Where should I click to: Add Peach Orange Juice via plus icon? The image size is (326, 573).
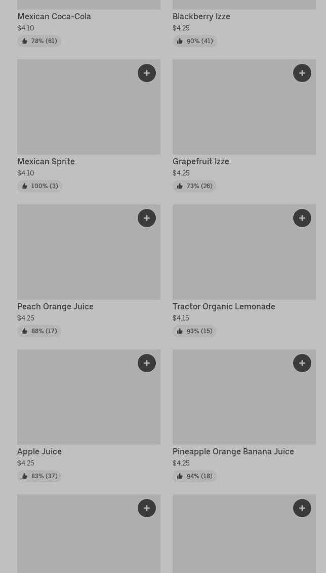pyautogui.click(x=147, y=218)
